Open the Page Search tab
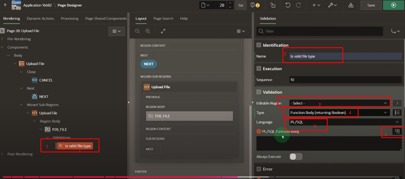Image resolution: width=405 pixels, height=179 pixels. [163, 18]
